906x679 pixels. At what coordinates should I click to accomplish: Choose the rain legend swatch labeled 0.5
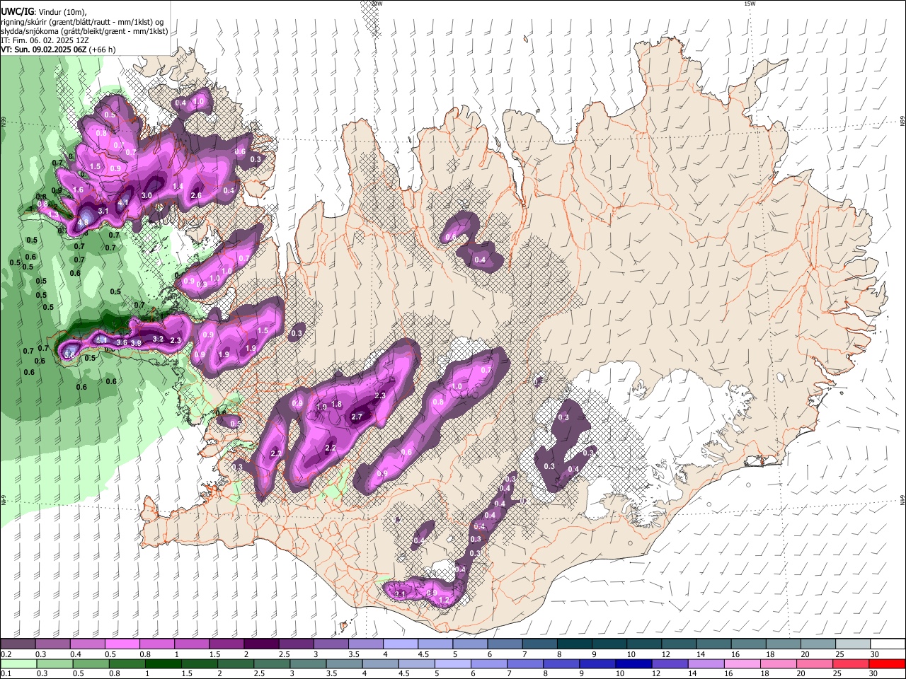click(x=90, y=664)
